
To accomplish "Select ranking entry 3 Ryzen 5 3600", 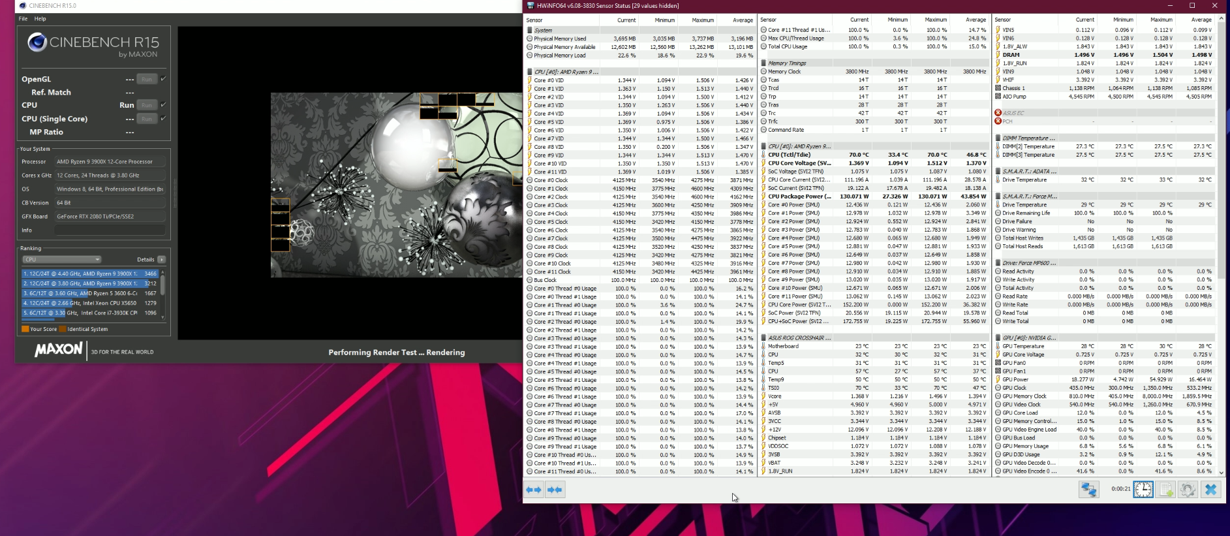I will [x=90, y=293].
